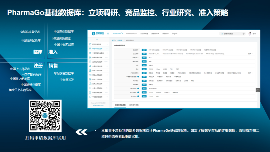
Task: Open the 数据中心 dropdown menu
Action: click(x=155, y=34)
